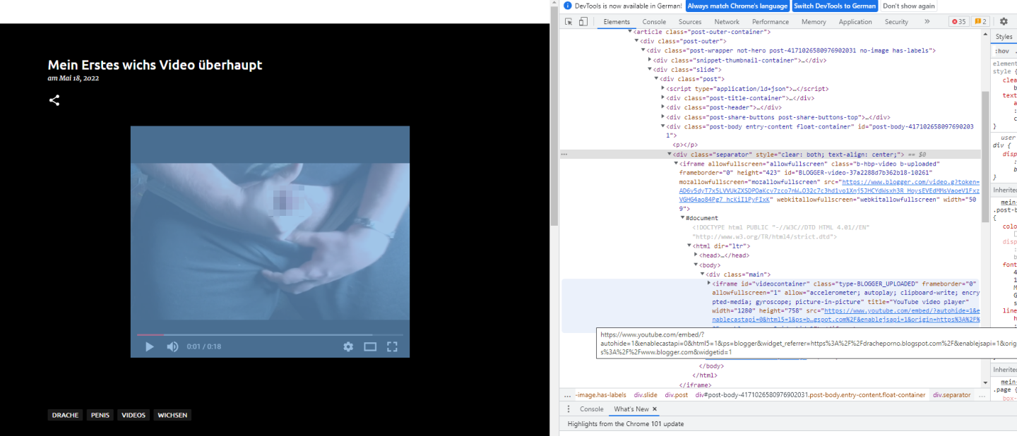Open the video player settings gear
This screenshot has height=436, width=1017.
348,346
